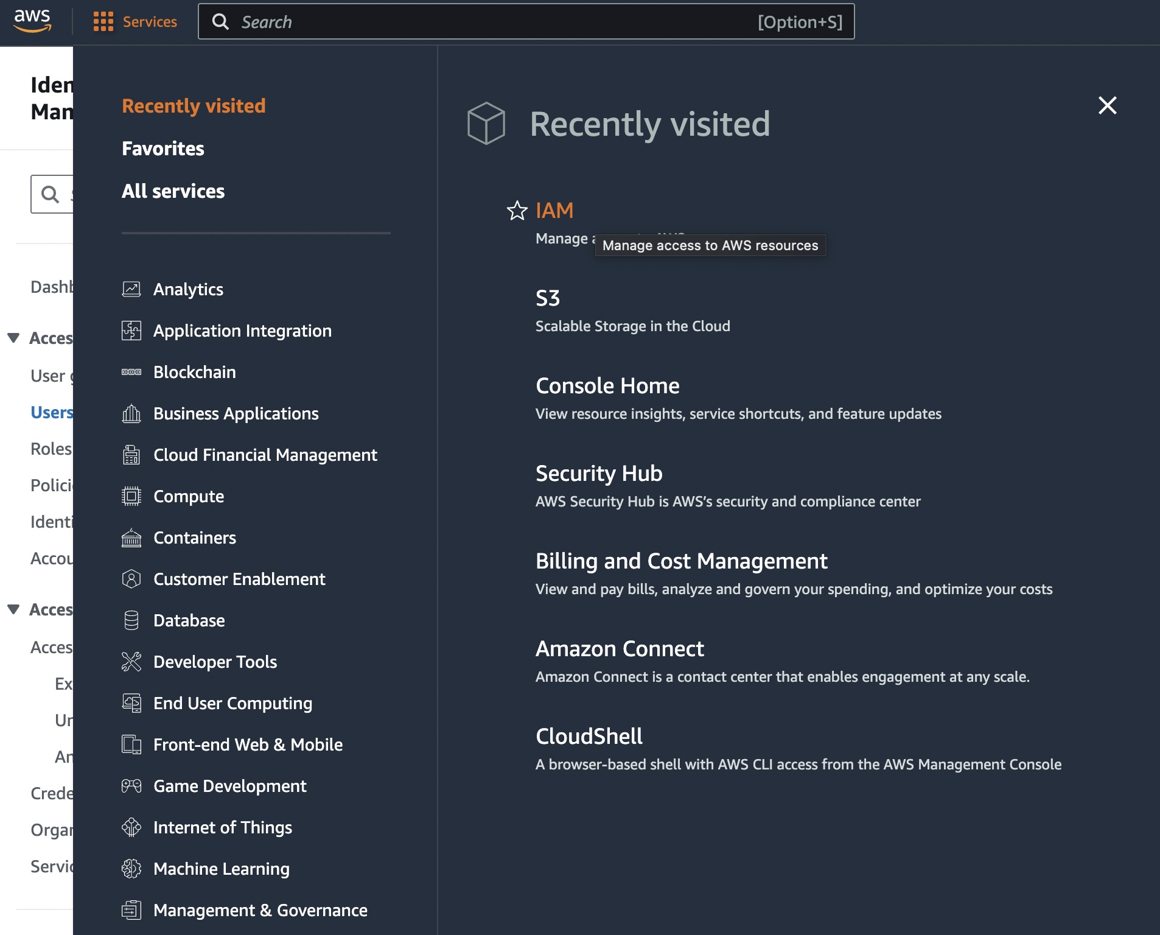The width and height of the screenshot is (1160, 935).
Task: Select the Recently visited tab
Action: click(194, 106)
